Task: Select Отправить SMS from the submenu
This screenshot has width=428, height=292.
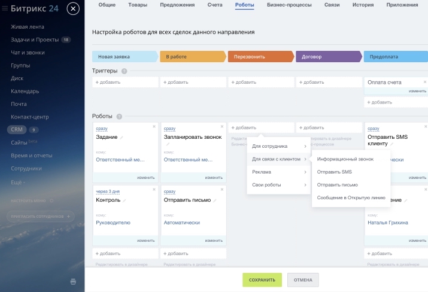Action: pyautogui.click(x=334, y=172)
